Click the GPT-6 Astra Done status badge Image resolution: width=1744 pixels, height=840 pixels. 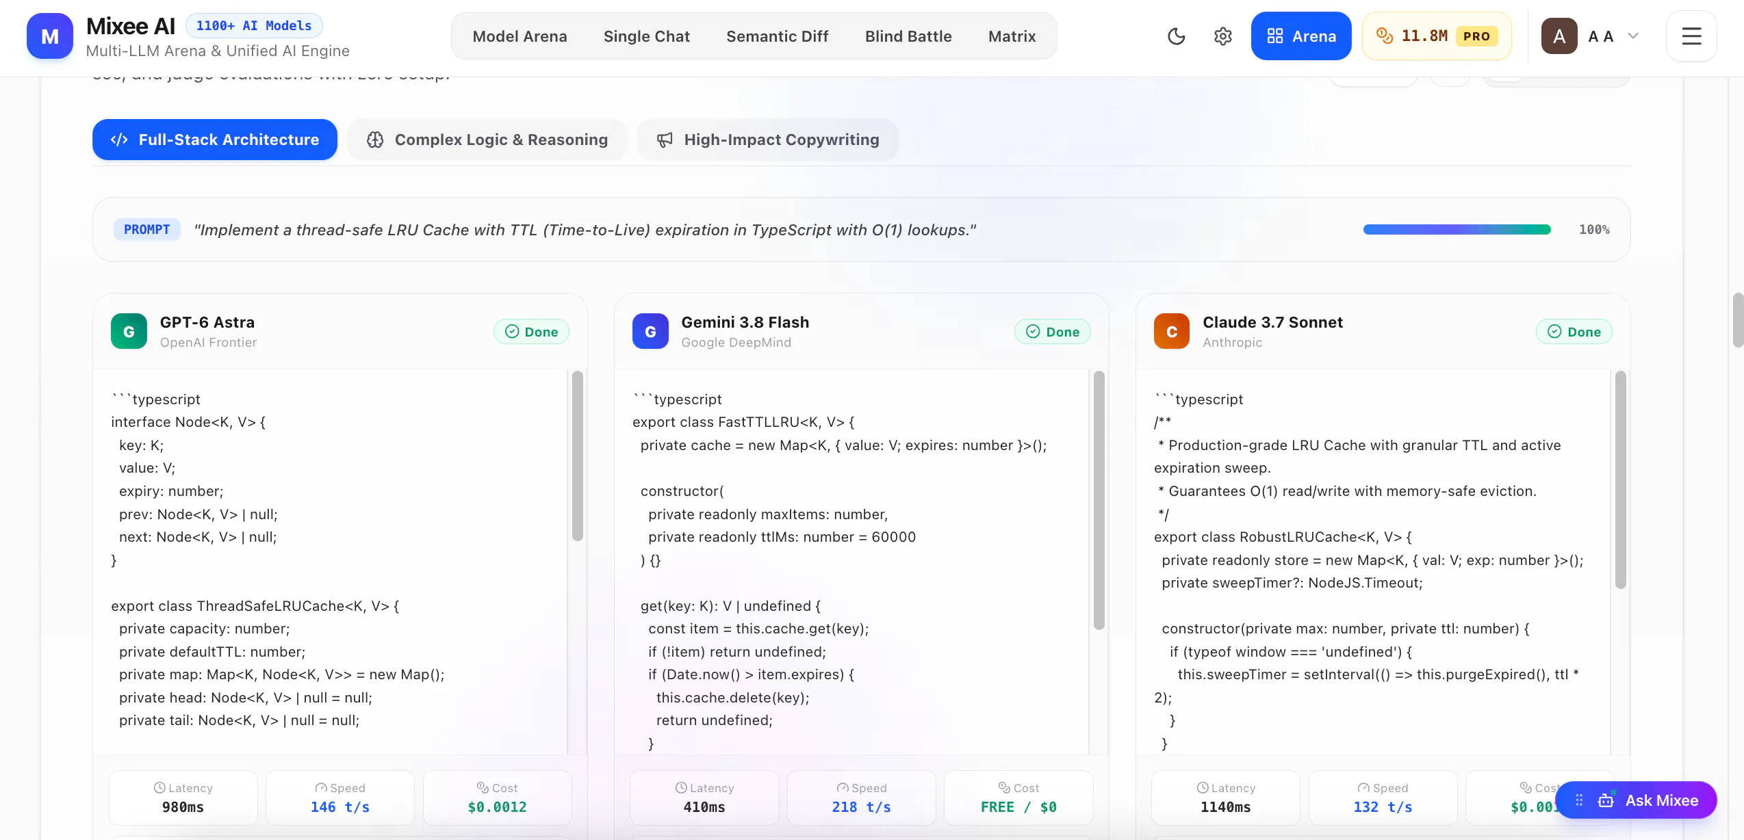531,332
